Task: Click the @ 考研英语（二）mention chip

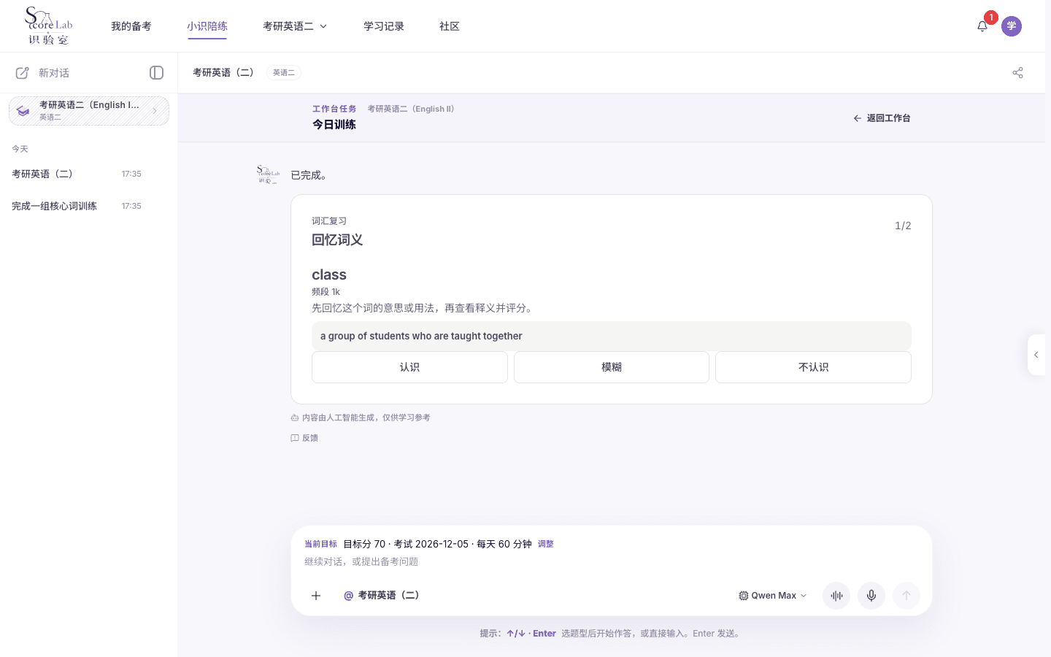Action: click(x=382, y=596)
